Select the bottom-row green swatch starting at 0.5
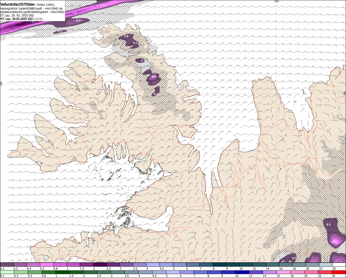346x278 pixels. point(35,272)
